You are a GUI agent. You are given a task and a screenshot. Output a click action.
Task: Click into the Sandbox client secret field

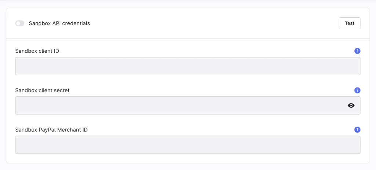[180, 106]
